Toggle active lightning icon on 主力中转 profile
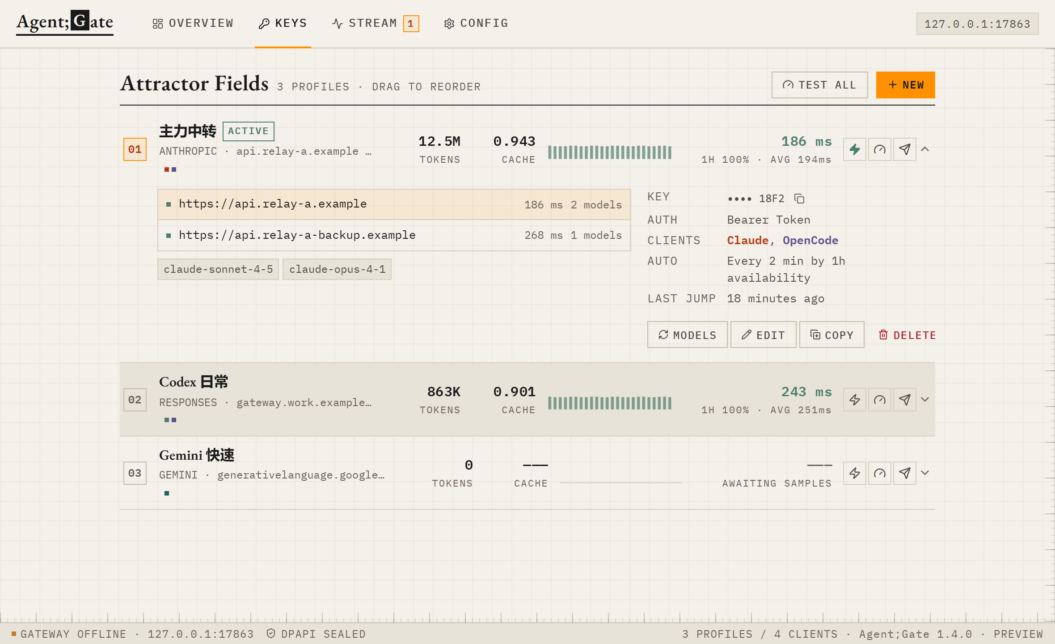 point(854,149)
